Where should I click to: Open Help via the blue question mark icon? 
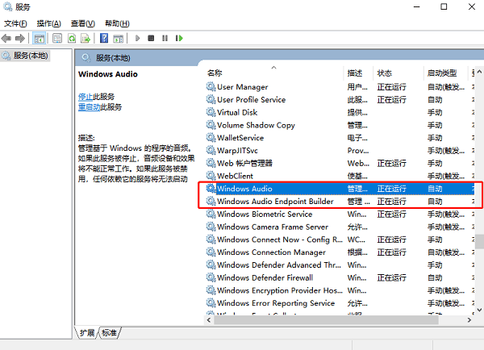(104, 38)
